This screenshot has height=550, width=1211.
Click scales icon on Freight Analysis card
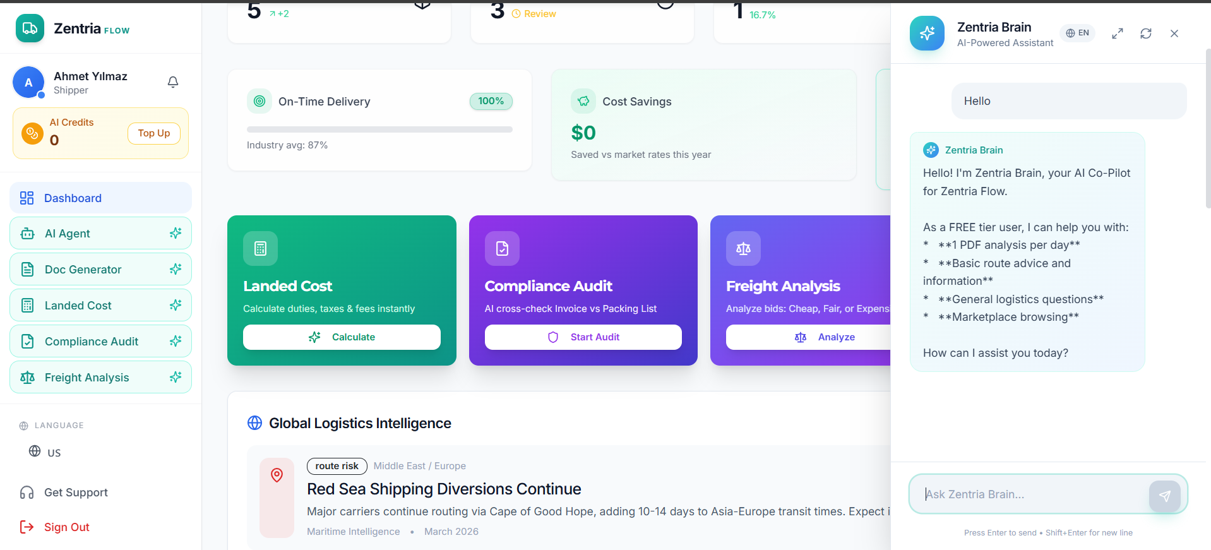point(743,248)
